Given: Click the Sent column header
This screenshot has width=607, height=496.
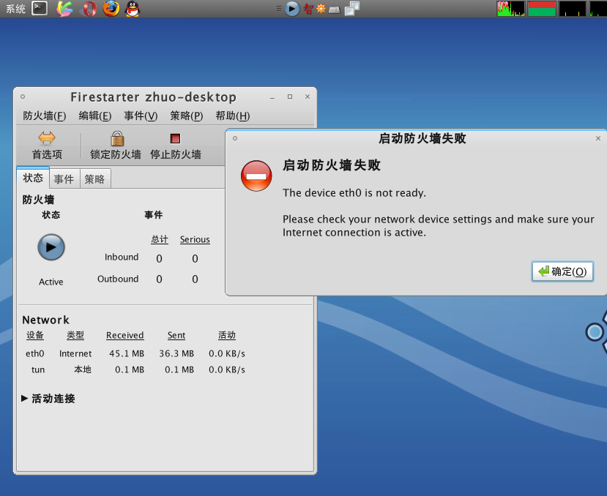Looking at the screenshot, I should click(176, 336).
